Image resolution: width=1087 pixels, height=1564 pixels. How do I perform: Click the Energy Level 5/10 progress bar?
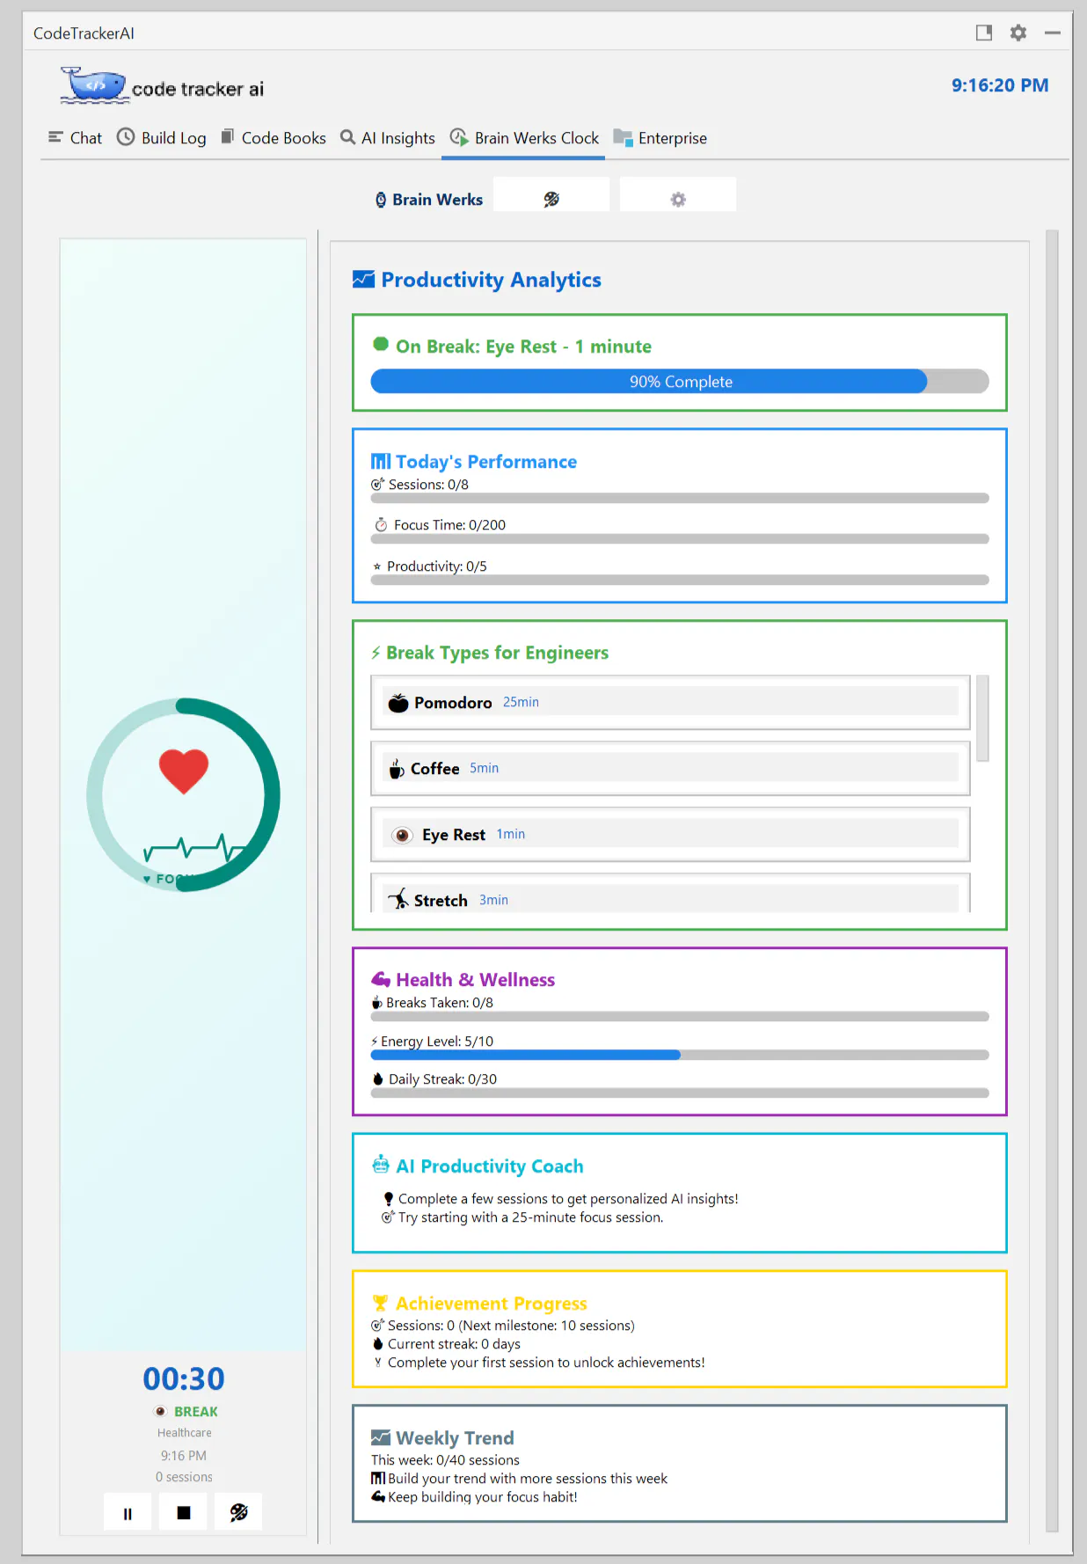(680, 1055)
